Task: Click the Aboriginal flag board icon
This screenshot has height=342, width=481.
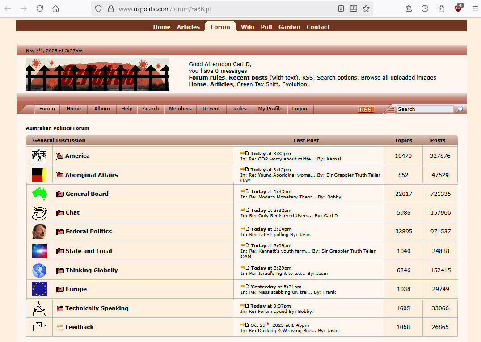Action: click(x=39, y=175)
